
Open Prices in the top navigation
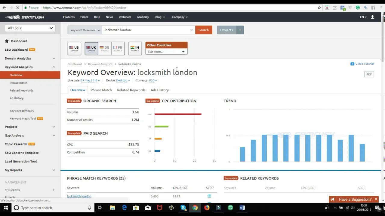pos(84,17)
